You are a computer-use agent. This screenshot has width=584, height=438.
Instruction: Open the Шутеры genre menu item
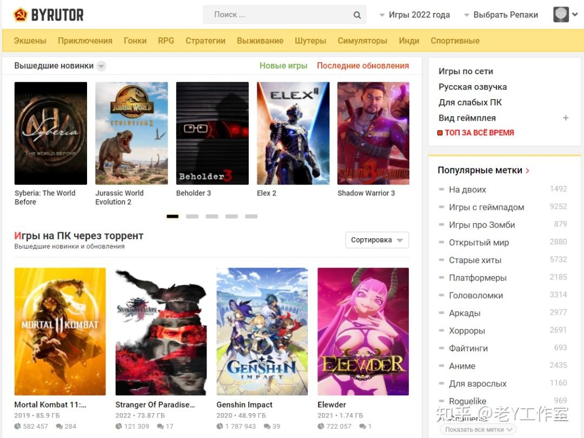tap(310, 41)
